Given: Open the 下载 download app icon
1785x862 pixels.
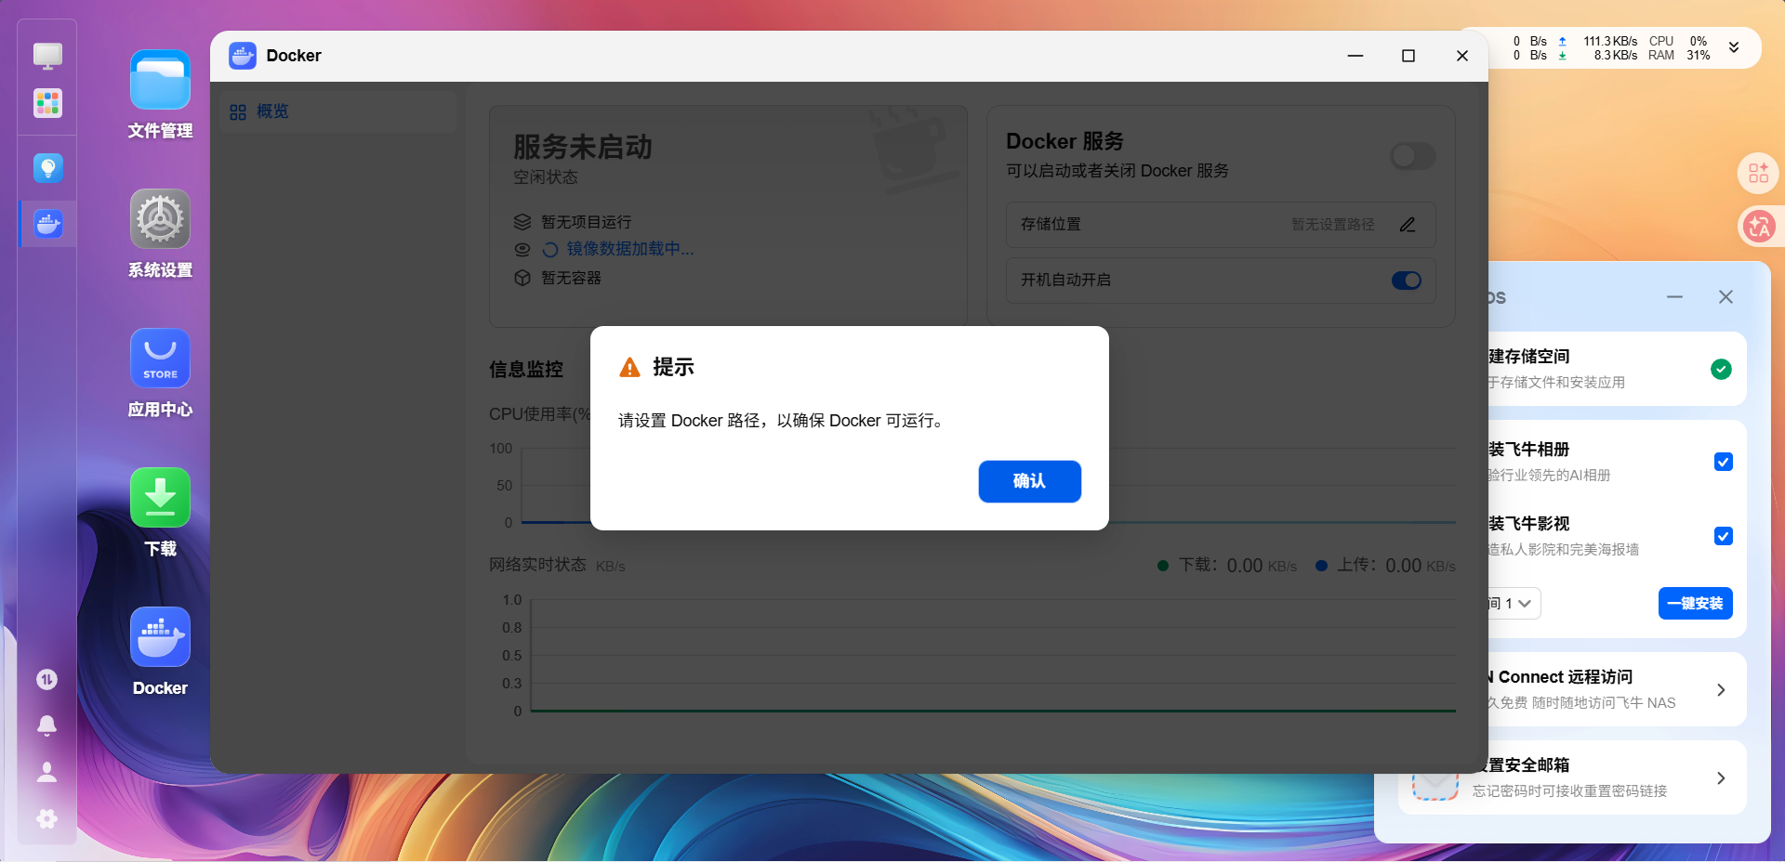Looking at the screenshot, I should 160,498.
